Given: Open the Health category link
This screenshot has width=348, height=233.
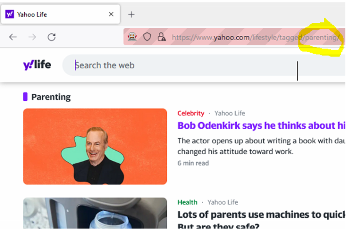Looking at the screenshot, I should pyautogui.click(x=187, y=202).
